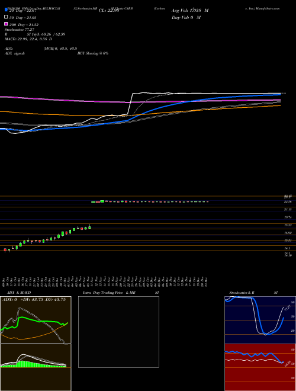Click the blue 20 Day legend swatch

click(7, 9)
